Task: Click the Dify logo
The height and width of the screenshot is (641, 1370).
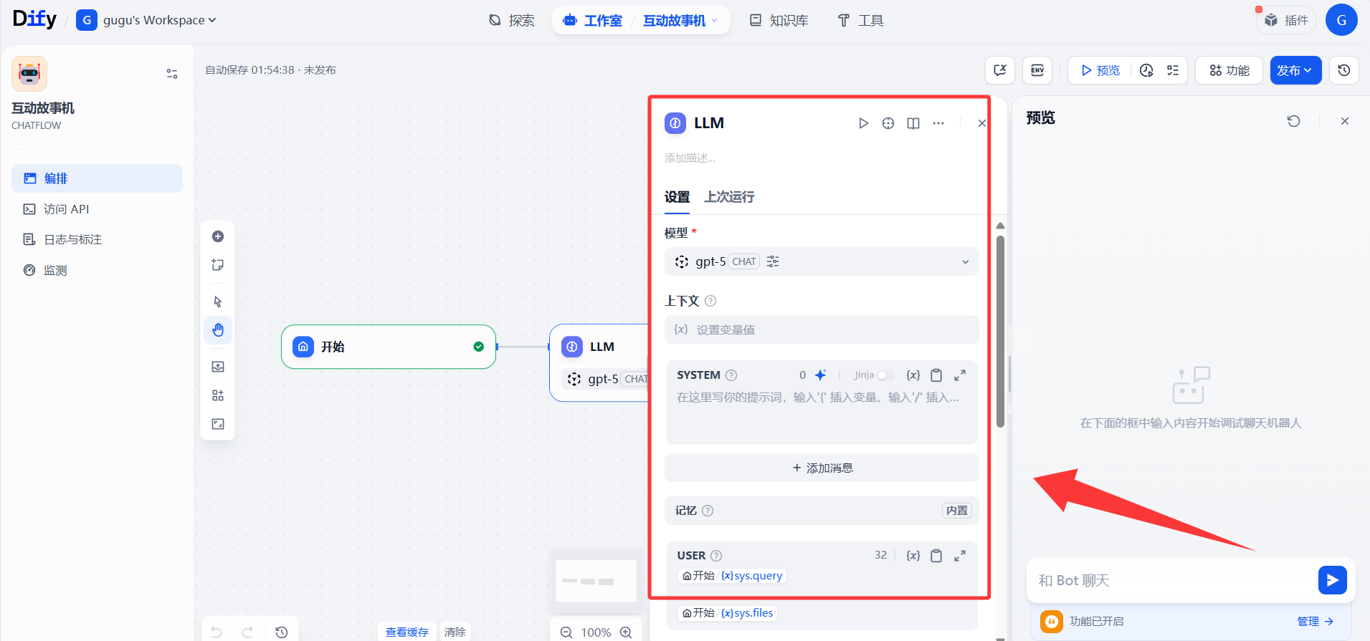Action: point(34,19)
